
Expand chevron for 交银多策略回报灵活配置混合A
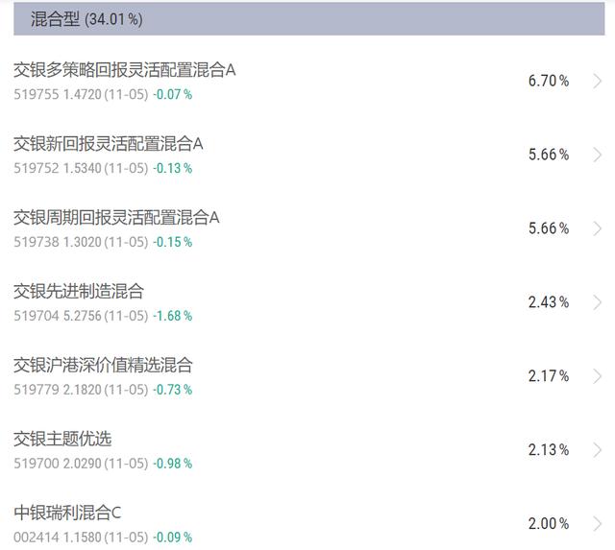[598, 81]
